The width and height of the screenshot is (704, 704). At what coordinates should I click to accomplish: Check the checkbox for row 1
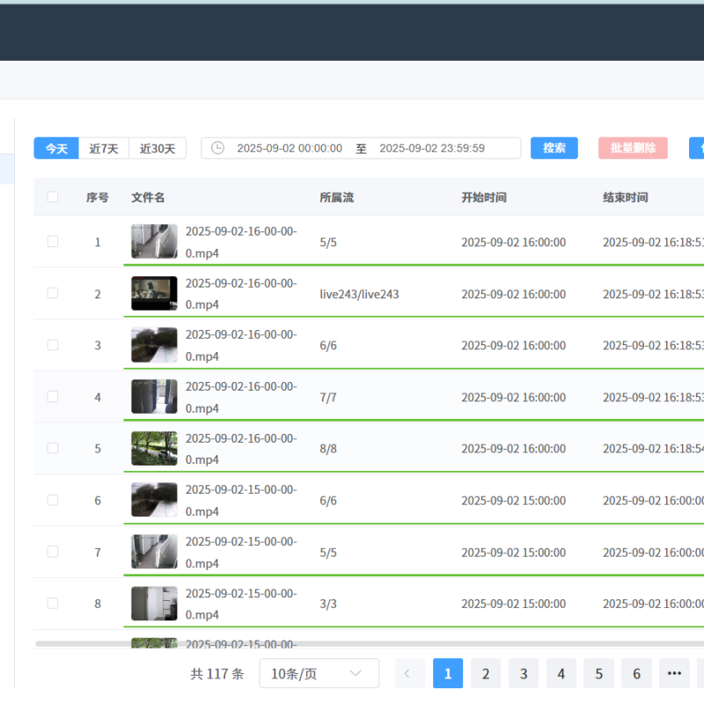coord(53,241)
